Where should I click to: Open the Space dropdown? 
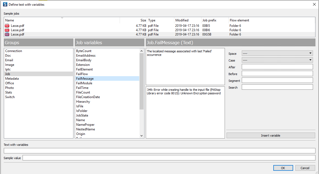277,53
